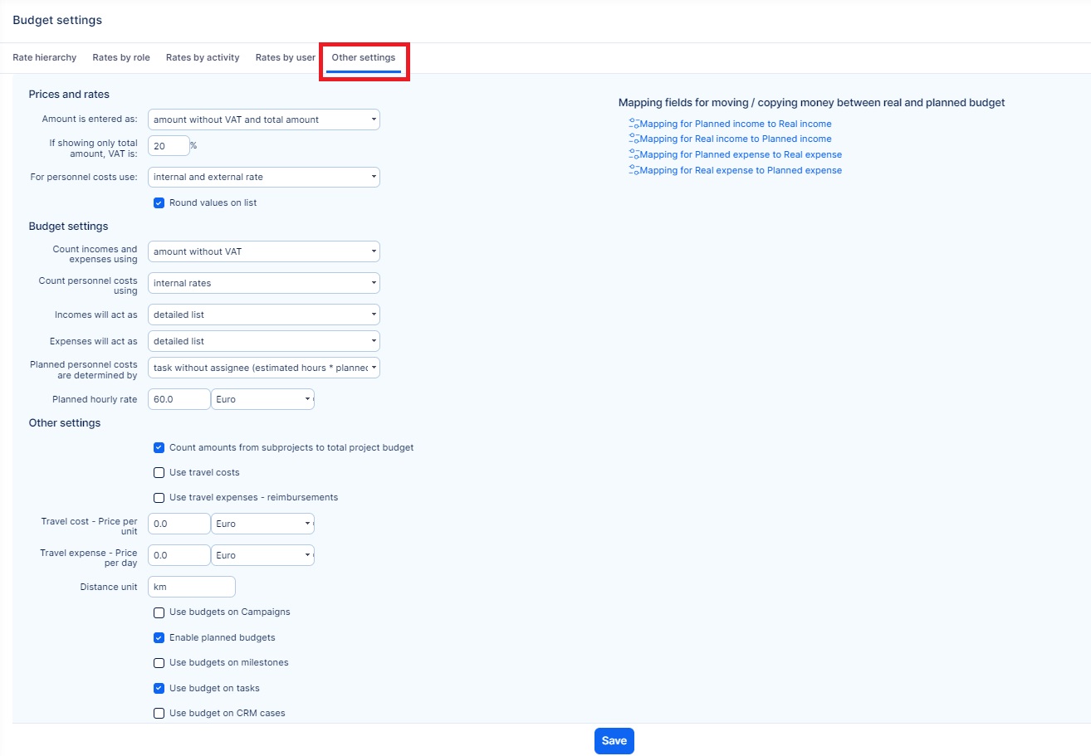Switch to Rate hierarchy tab

click(44, 58)
